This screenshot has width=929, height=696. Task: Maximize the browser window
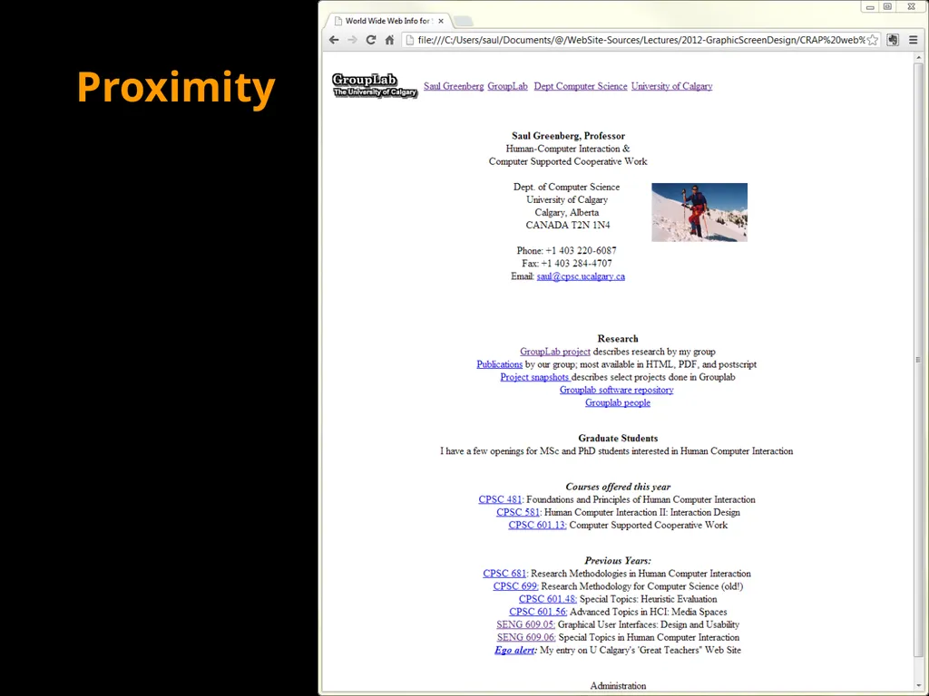(887, 6)
